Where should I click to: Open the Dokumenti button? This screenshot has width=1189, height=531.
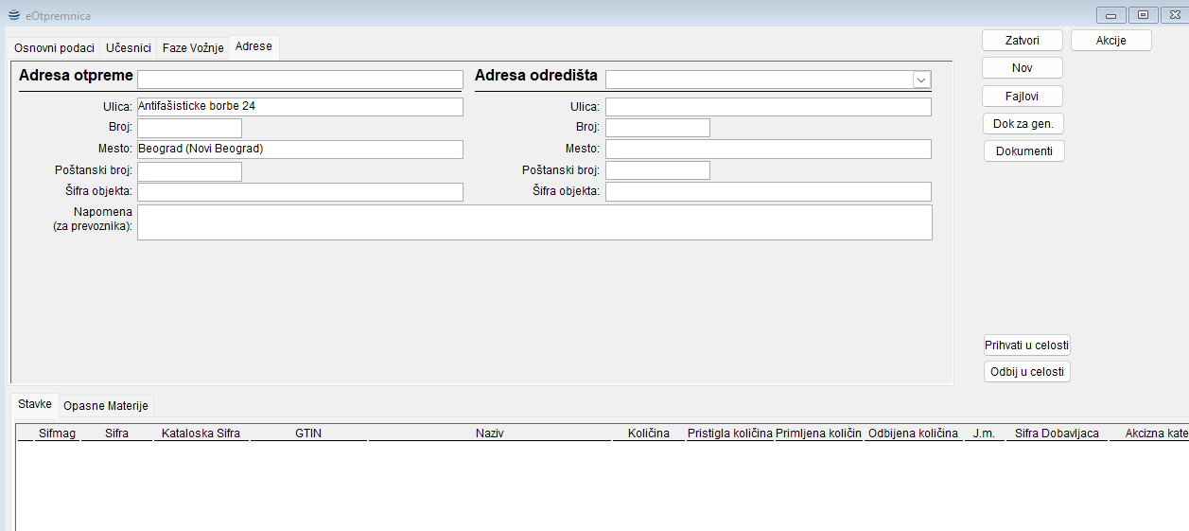click(1023, 150)
